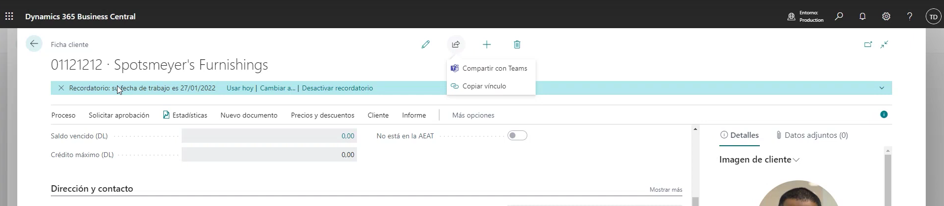The image size is (944, 206).
Task: Select Compartir con Teams menu option
Action: pyautogui.click(x=494, y=68)
